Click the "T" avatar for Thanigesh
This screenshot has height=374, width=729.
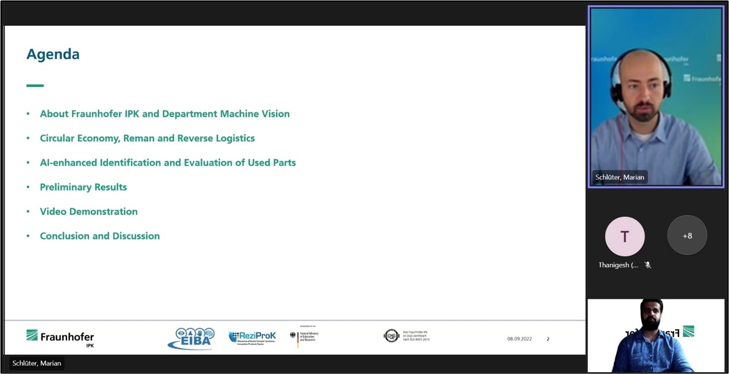point(625,236)
